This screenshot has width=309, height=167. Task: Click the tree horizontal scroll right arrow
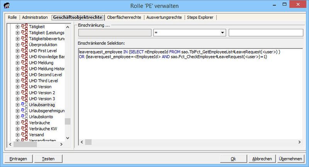pyautogui.click(x=61, y=144)
